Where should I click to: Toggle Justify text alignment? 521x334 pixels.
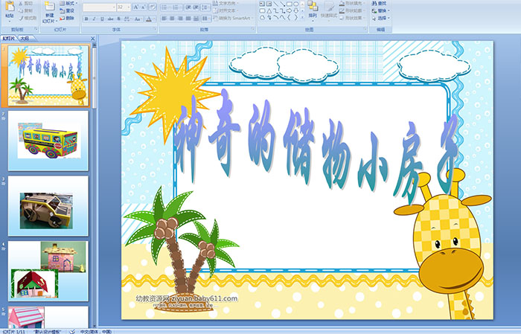pyautogui.click(x=188, y=19)
